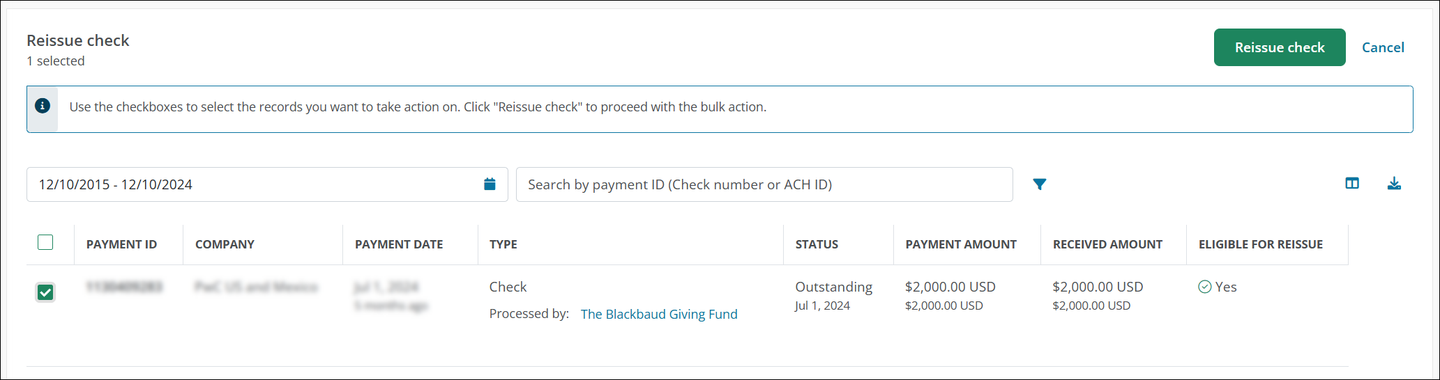The height and width of the screenshot is (380, 1440).
Task: Click the info icon in the banner
Action: pos(43,106)
